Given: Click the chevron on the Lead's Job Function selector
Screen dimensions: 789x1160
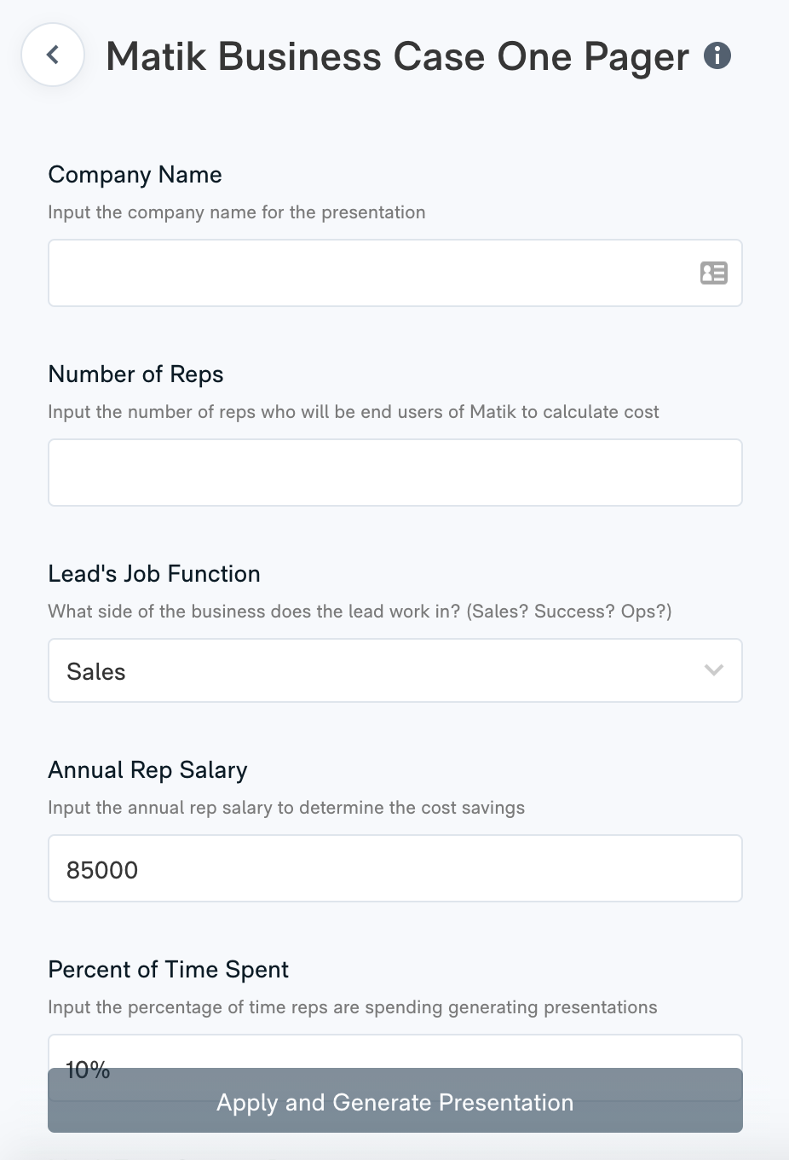Looking at the screenshot, I should pos(713,670).
